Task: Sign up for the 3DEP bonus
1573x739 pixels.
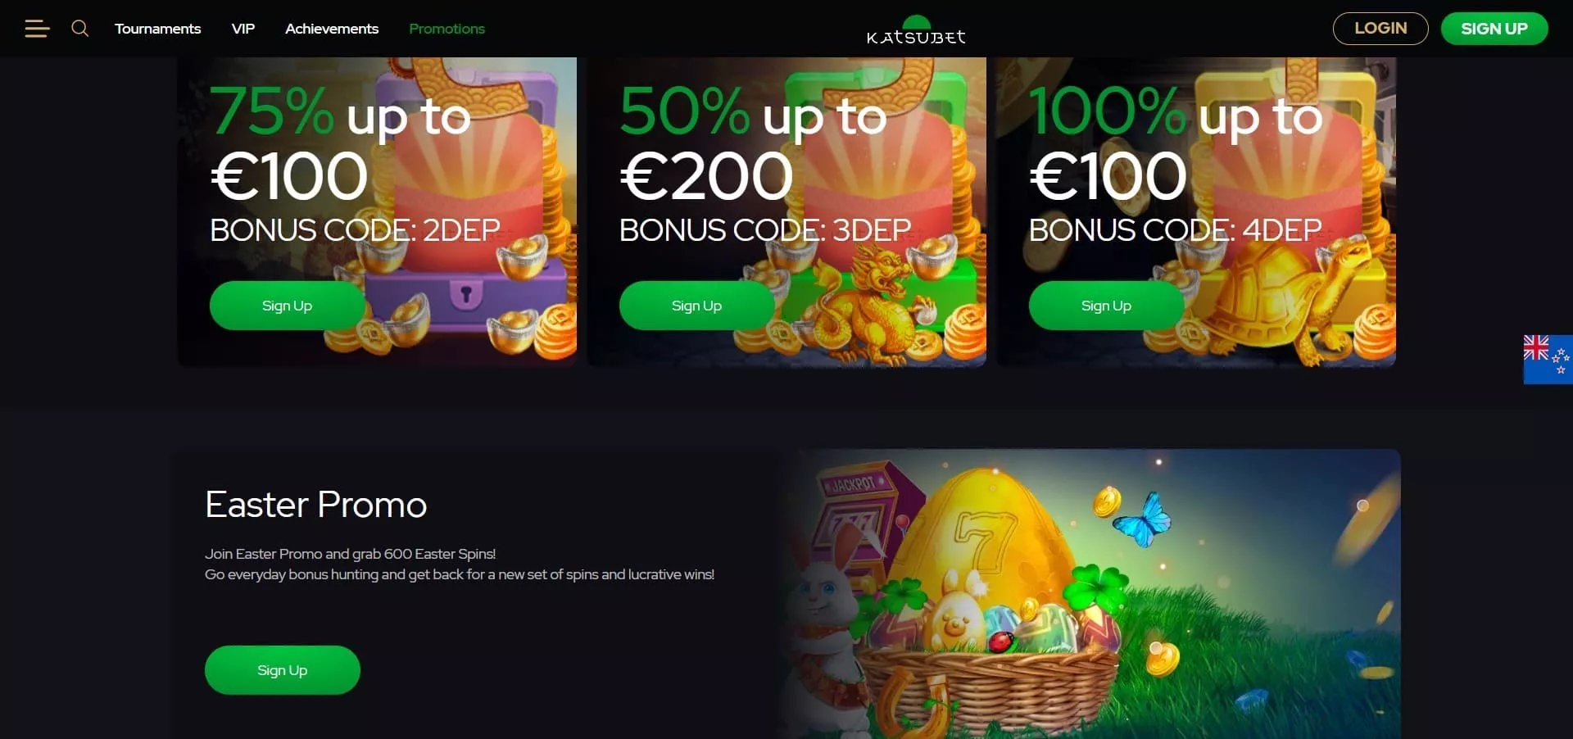Action: pos(696,306)
